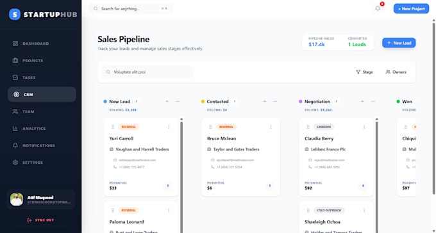Open Shaeleigh Ochoa card menu
Viewport: 436px width, 233px height.
(x=364, y=210)
